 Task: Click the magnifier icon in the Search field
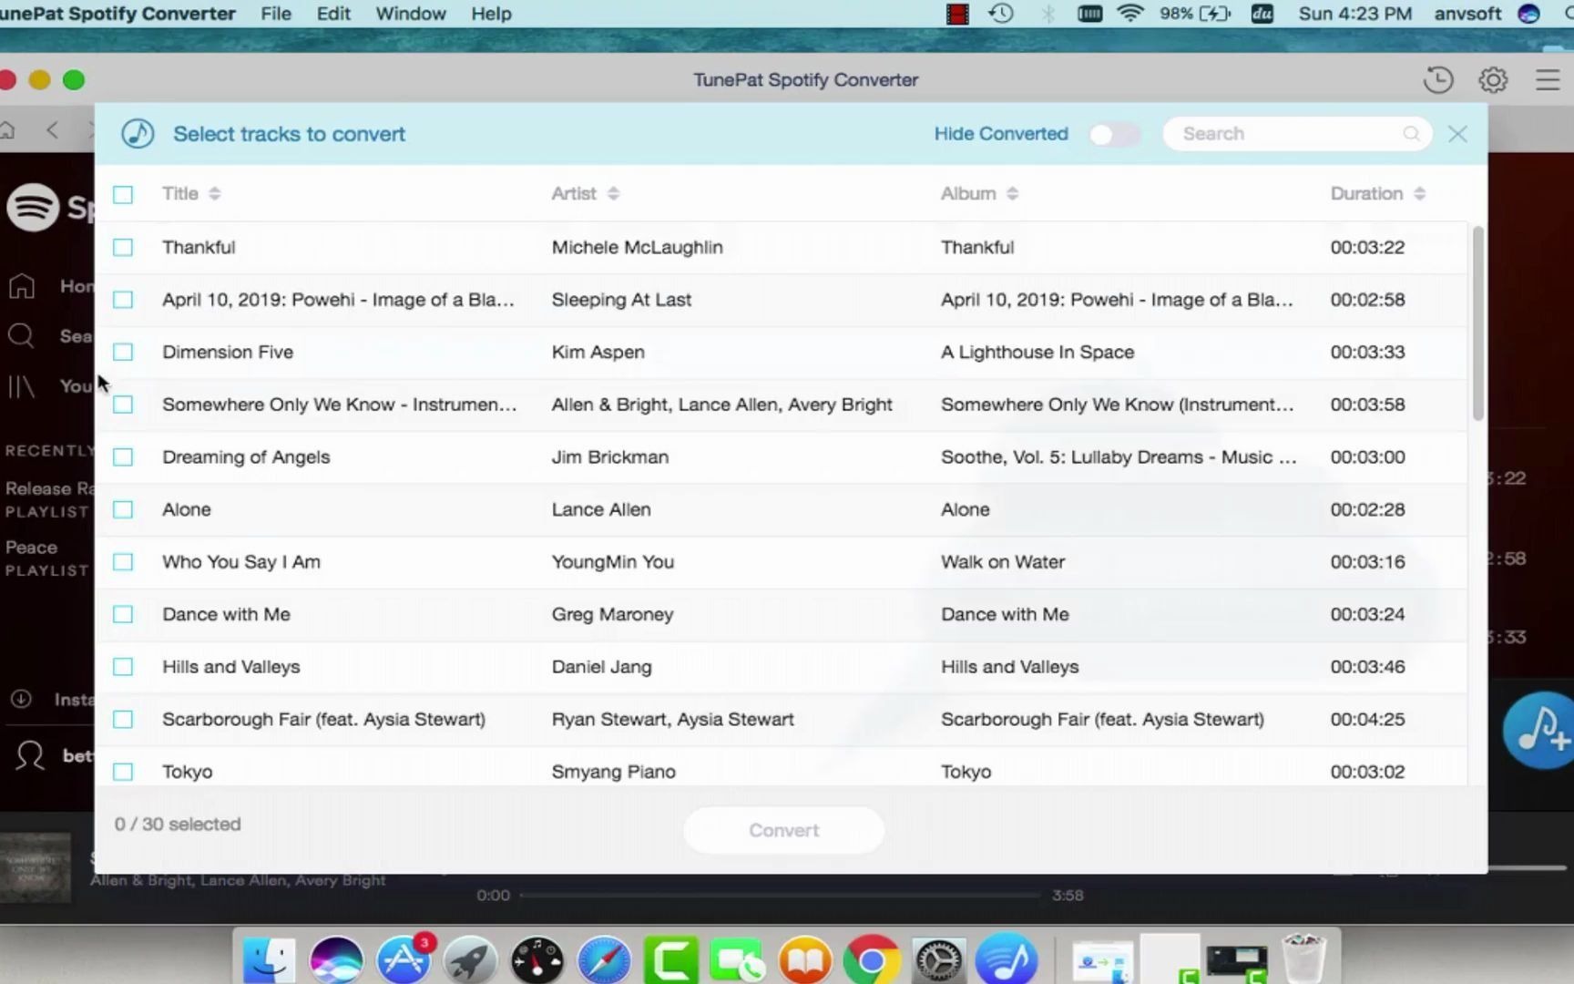[1411, 133]
